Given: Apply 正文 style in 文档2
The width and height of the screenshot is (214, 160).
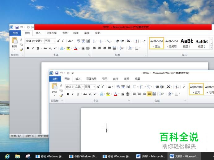Looking at the screenshot, I should click(x=196, y=89).
